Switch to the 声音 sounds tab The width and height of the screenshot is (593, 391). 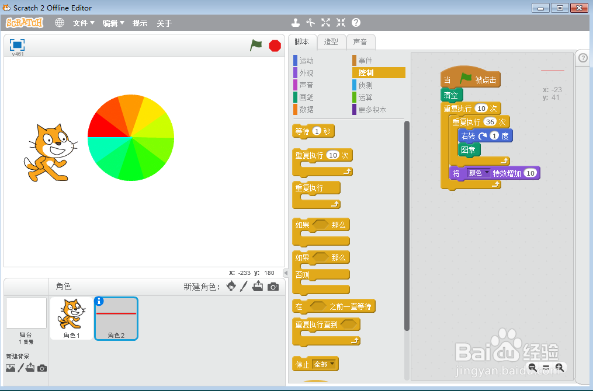pos(360,42)
